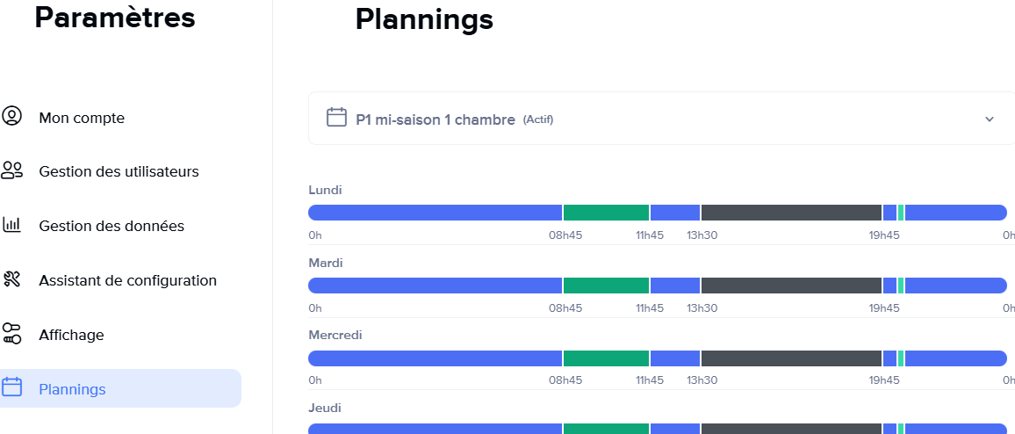Click Mardi's small green segment after 19h45
Viewport: 1015px width, 434px height.
pos(901,286)
